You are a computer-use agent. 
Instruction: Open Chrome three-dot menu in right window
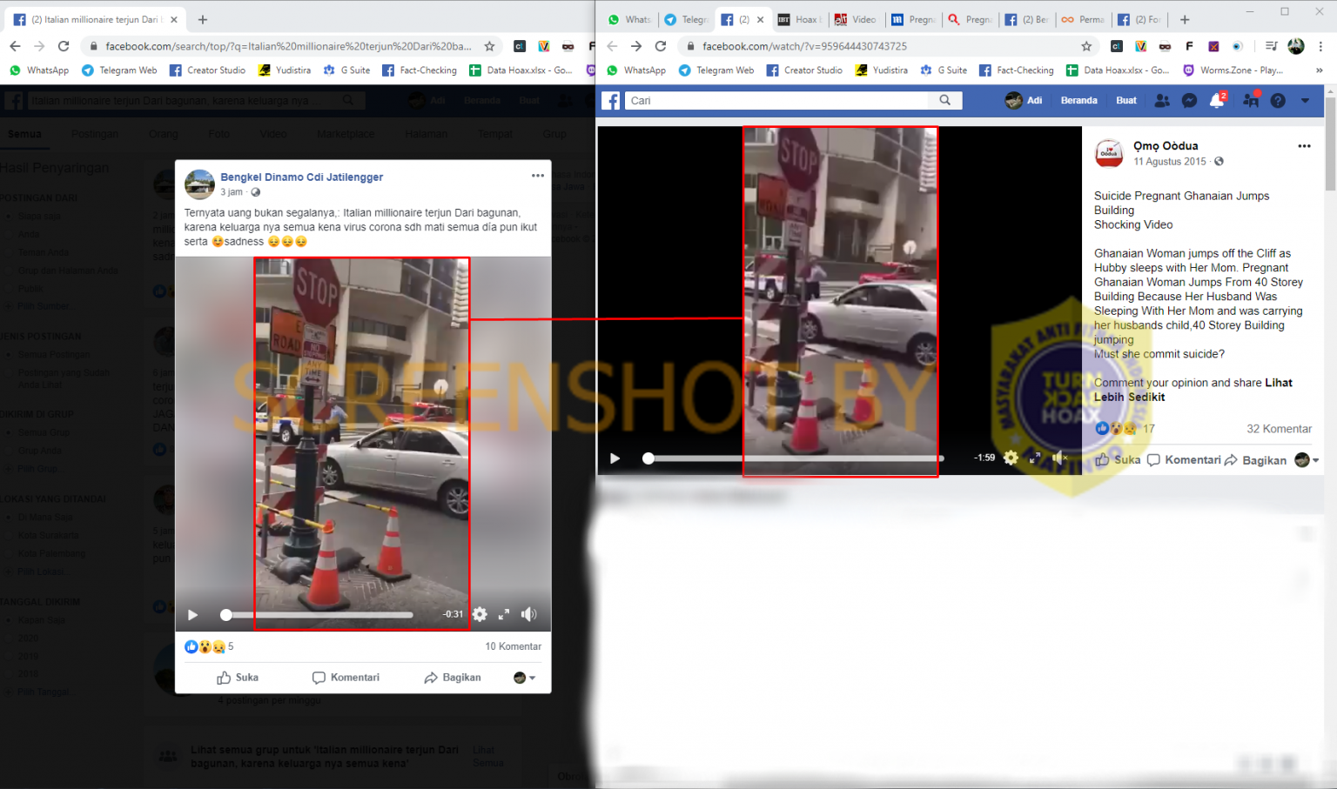pos(1320,46)
